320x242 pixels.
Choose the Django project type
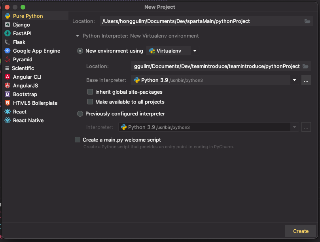(21, 25)
